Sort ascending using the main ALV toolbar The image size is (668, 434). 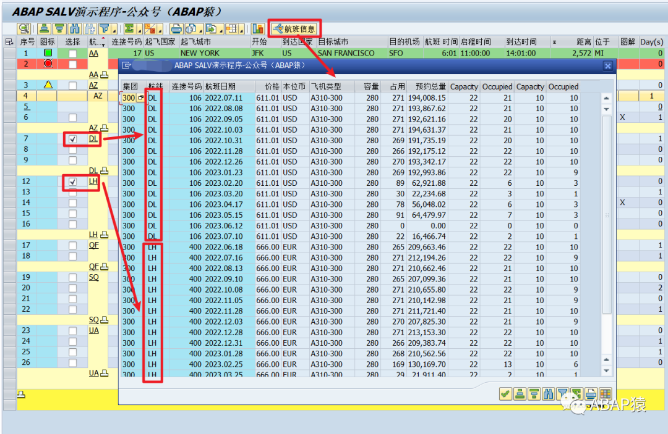44,29
